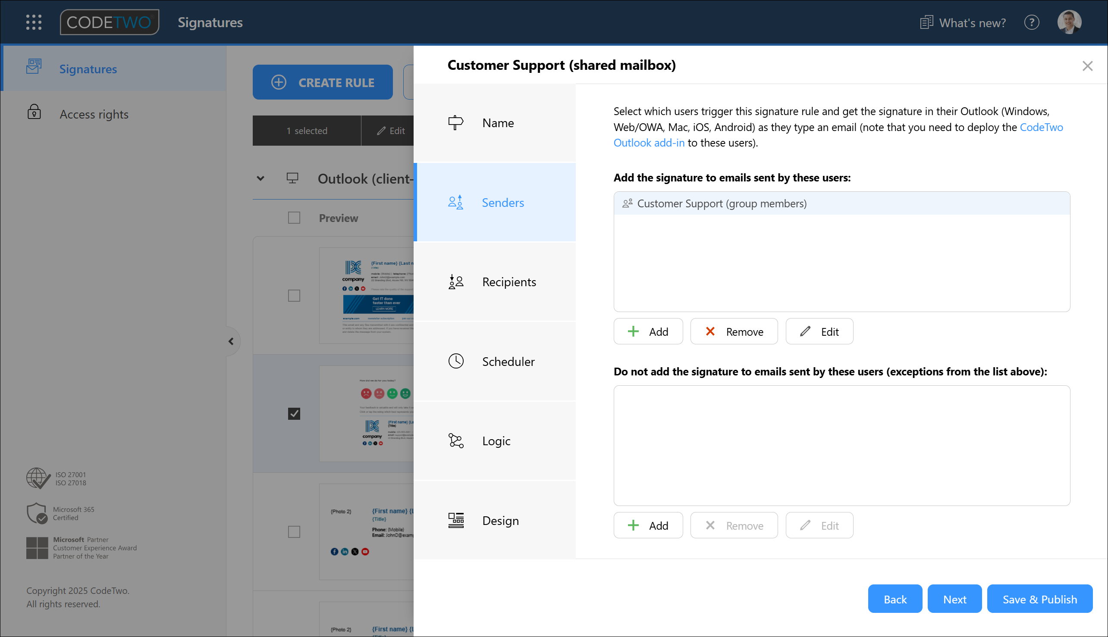Click Save & Publish
Screen dimensions: 1108x637
pos(1040,599)
